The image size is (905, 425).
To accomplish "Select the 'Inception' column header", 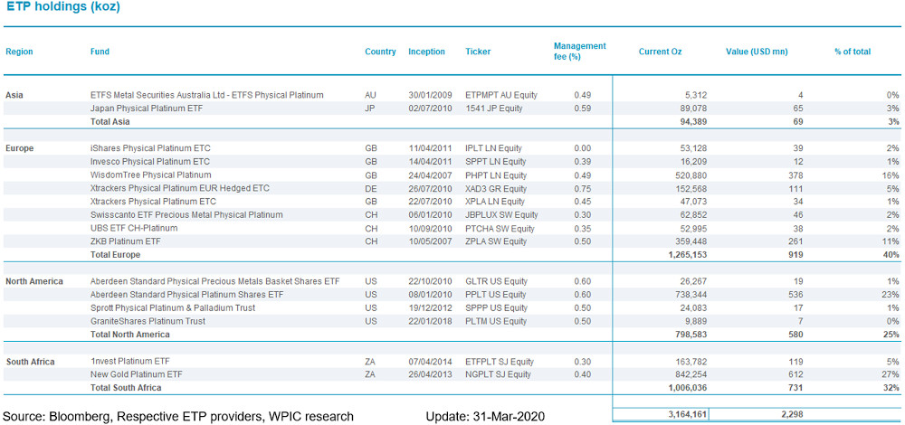I will tap(426, 52).
